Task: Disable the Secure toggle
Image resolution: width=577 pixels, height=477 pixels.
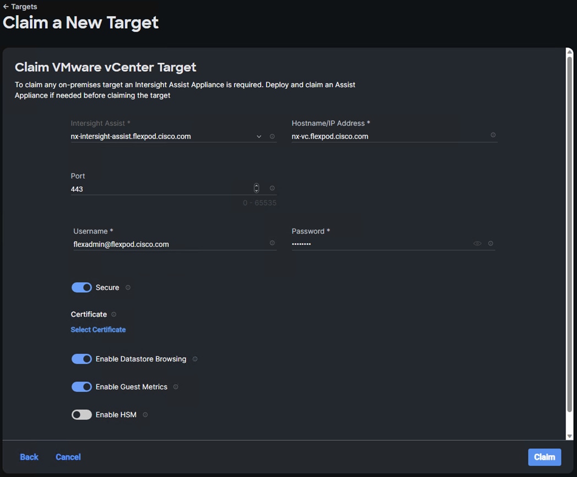Action: click(81, 287)
